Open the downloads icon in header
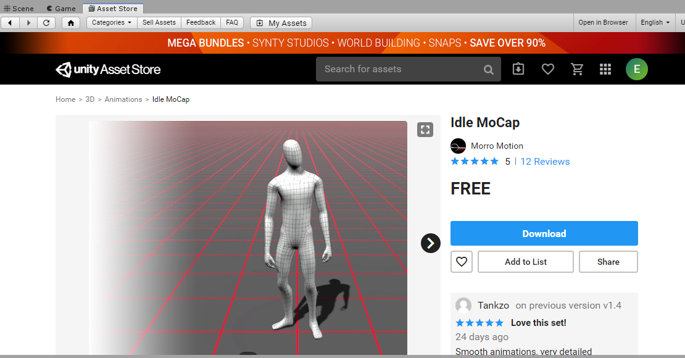 (518, 69)
